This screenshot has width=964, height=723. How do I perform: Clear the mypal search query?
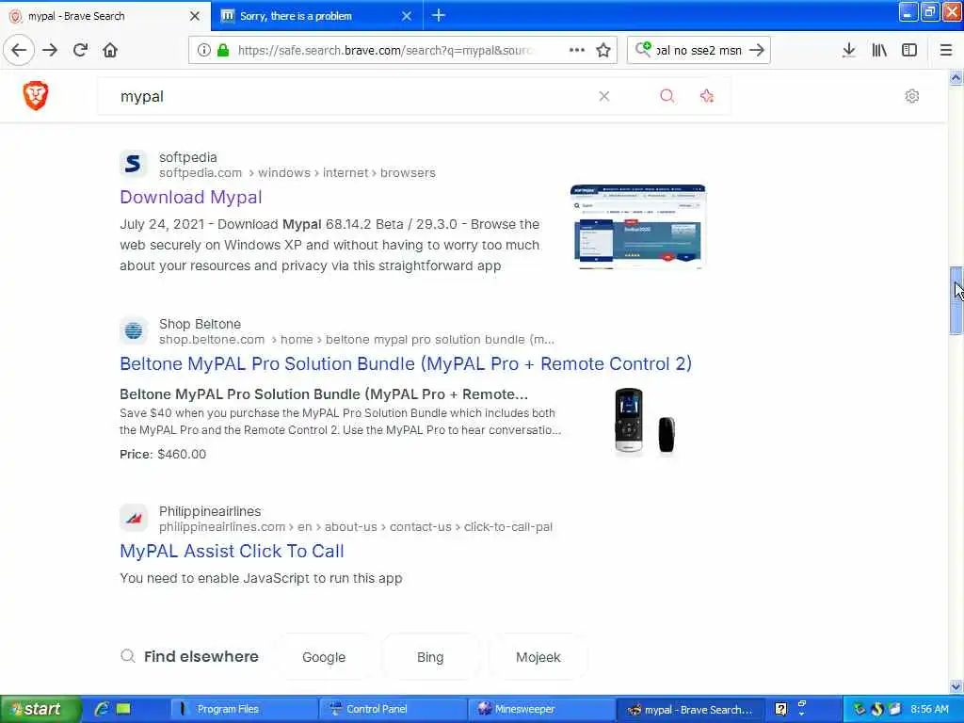pos(604,96)
